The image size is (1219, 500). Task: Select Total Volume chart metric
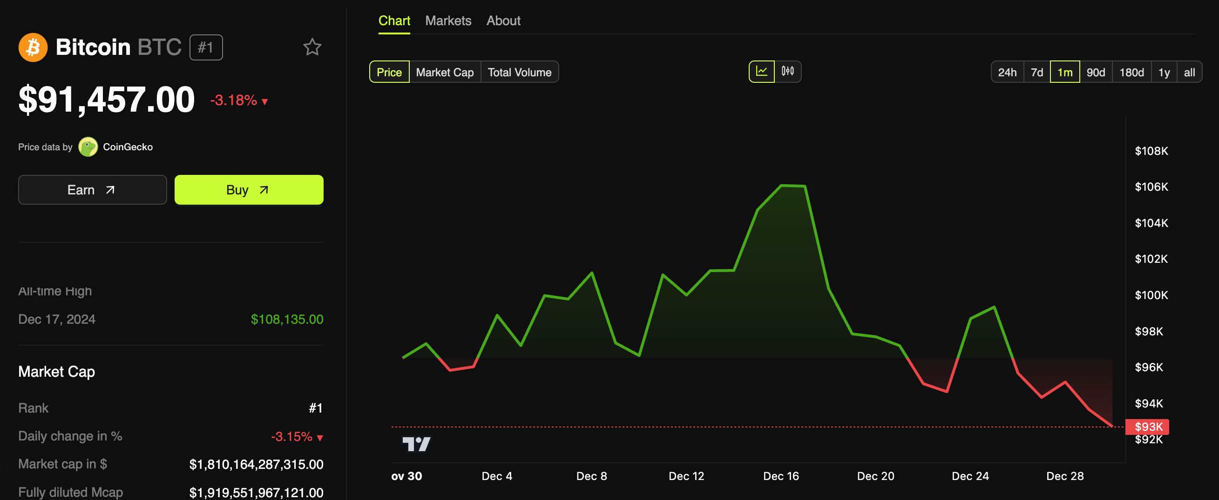[520, 72]
